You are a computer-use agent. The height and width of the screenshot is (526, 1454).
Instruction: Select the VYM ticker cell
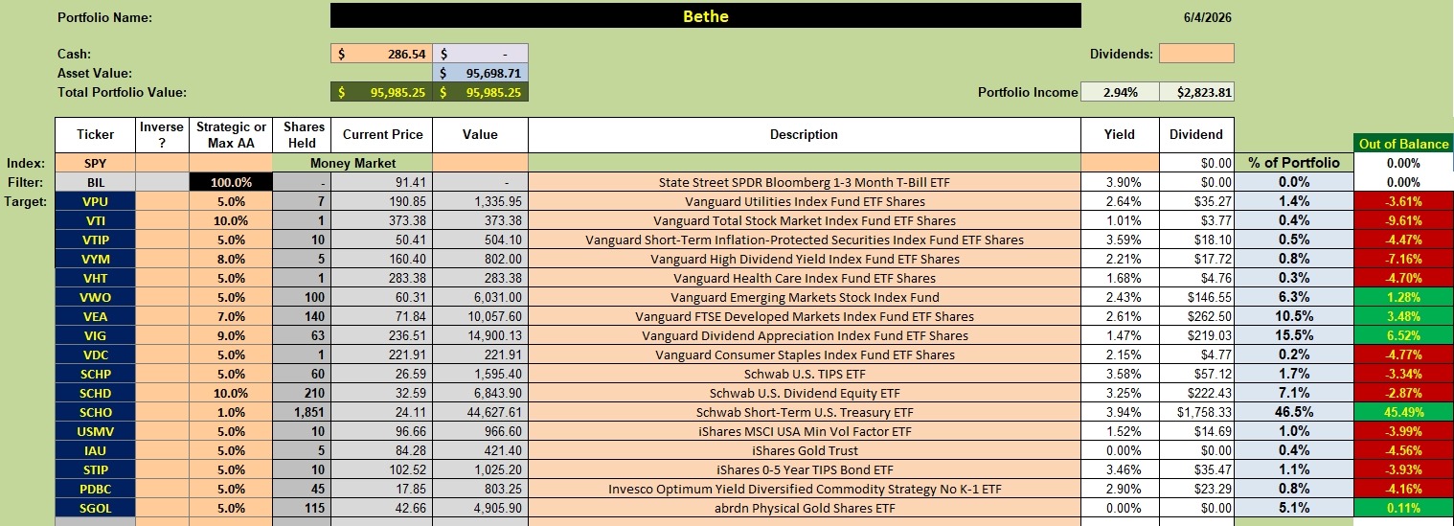[95, 259]
